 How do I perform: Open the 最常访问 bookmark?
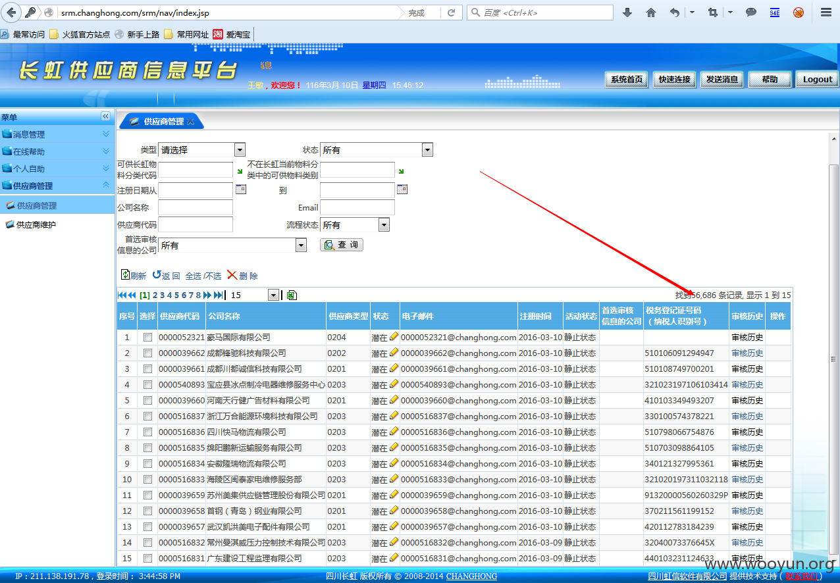pyautogui.click(x=23, y=34)
